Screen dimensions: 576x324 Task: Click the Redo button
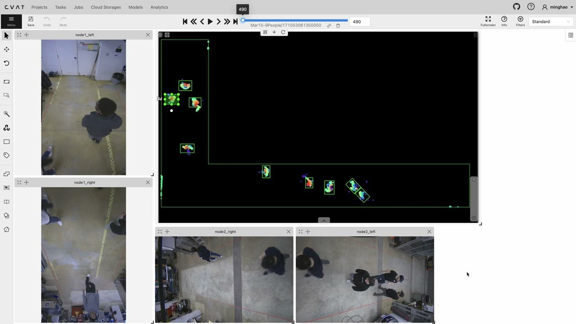(x=63, y=21)
